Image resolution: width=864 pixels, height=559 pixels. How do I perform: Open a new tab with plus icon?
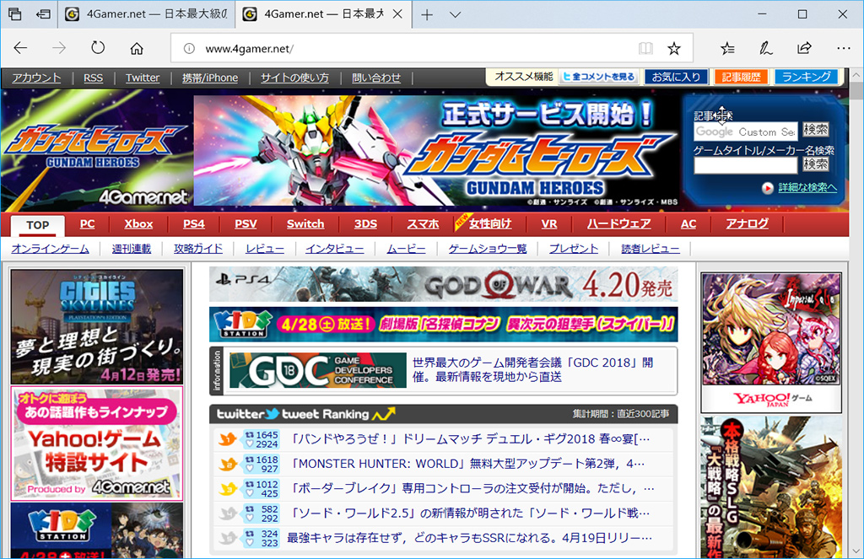(x=426, y=15)
